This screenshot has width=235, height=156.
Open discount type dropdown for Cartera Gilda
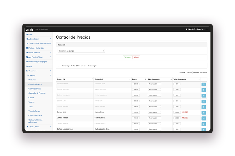155,112
